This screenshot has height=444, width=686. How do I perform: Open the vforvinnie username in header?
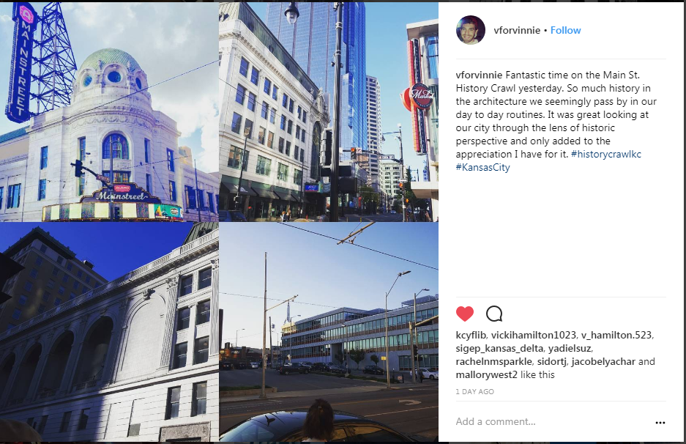(x=517, y=30)
